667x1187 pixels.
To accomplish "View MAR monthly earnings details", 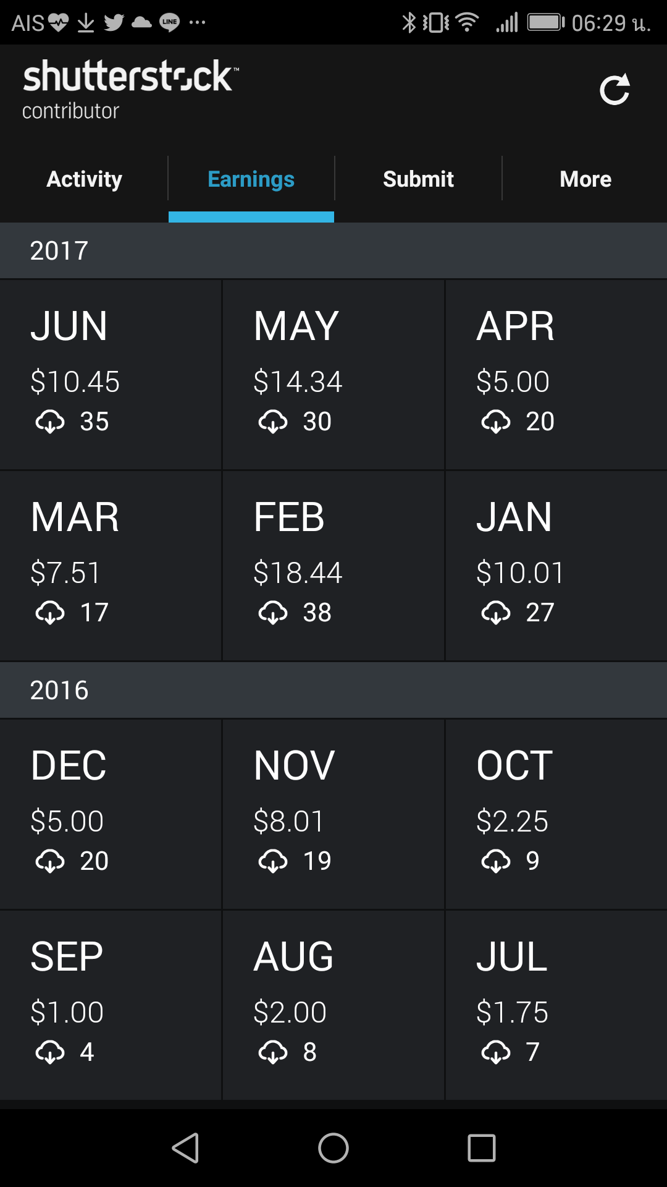I will click(111, 565).
